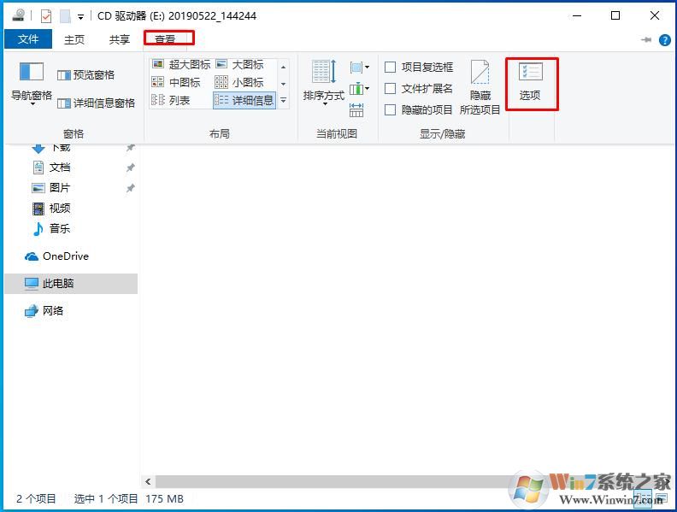Open the group by dropdown icon
The image size is (677, 512).
[x=359, y=68]
